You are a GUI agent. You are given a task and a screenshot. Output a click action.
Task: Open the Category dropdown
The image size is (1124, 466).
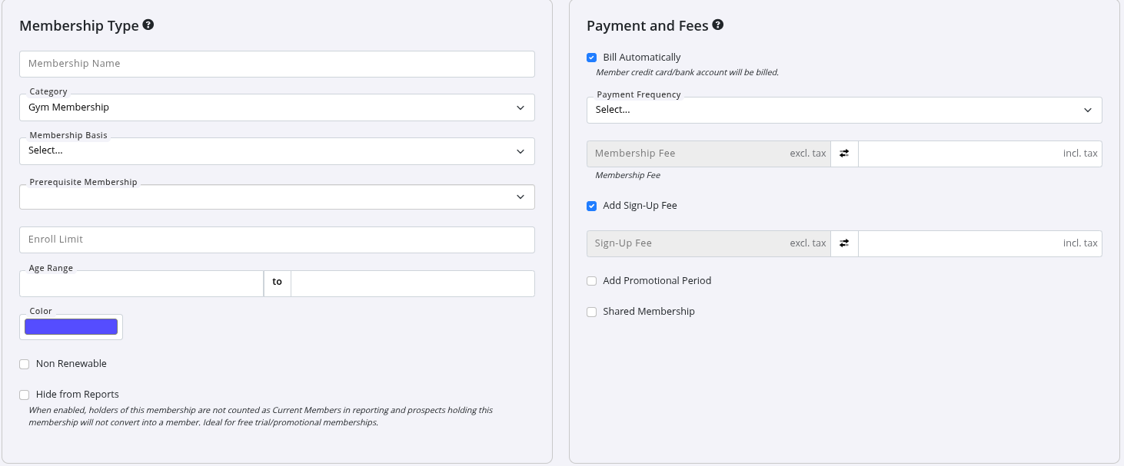277,107
